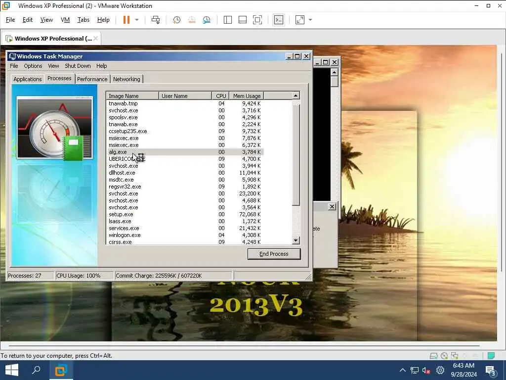This screenshot has width=506, height=380.
Task: Open the Windows Start menu
Action: coord(12,370)
